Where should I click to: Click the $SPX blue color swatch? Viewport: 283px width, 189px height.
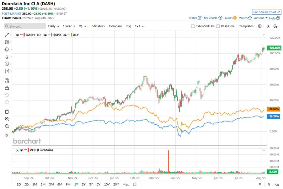[x=52, y=35]
